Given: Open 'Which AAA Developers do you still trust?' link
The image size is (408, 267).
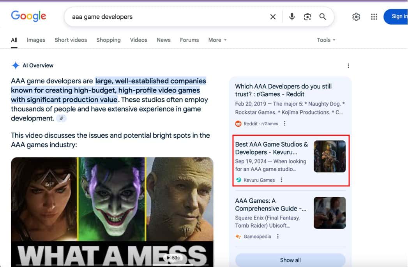Looking at the screenshot, I should point(283,90).
